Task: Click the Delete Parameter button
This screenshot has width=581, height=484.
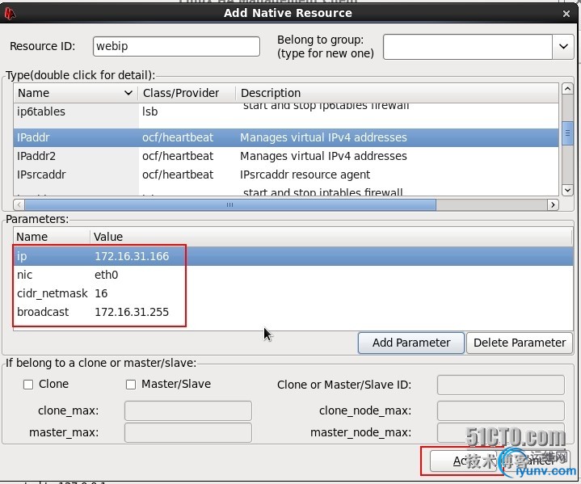Action: (520, 343)
